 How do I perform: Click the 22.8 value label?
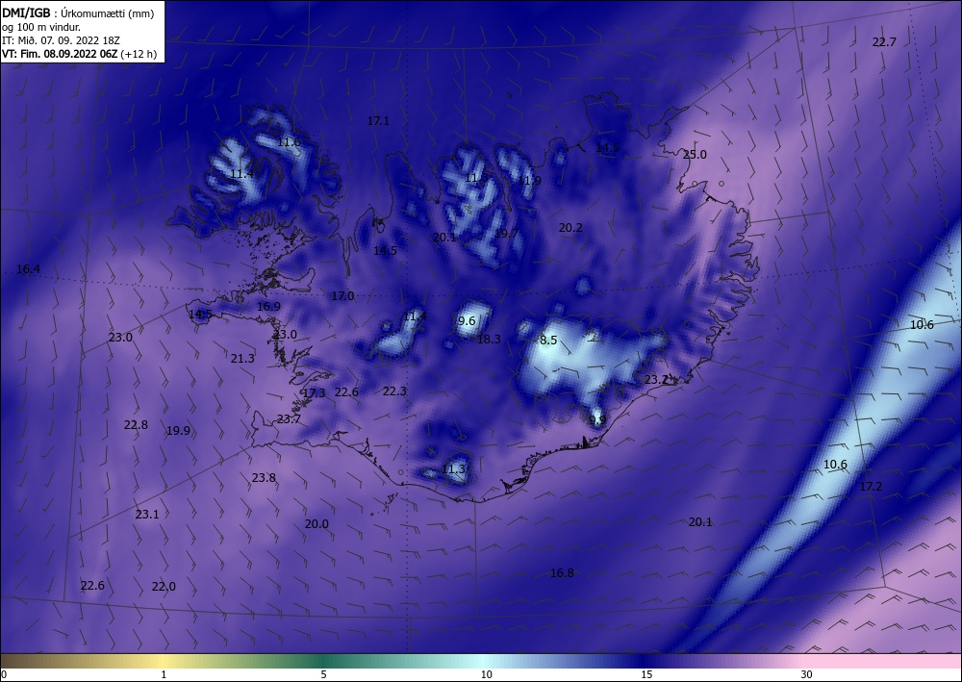(136, 424)
